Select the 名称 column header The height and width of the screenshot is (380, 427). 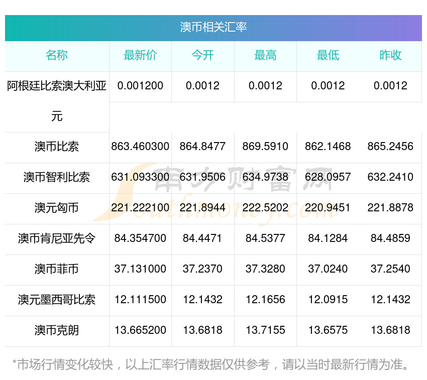point(57,55)
